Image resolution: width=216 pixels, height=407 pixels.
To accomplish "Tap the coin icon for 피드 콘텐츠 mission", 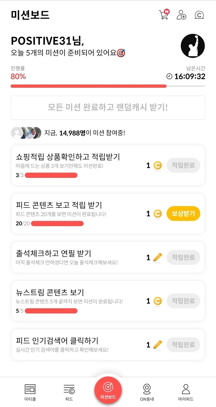I will (157, 214).
